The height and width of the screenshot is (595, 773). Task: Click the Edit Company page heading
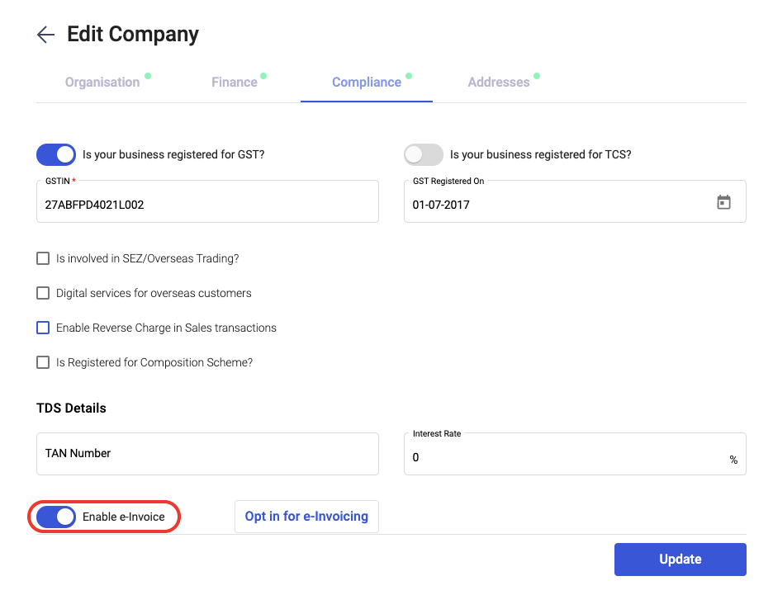pos(133,35)
